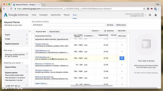Click the browser back arrow
163x91 pixels.
point(4,9)
